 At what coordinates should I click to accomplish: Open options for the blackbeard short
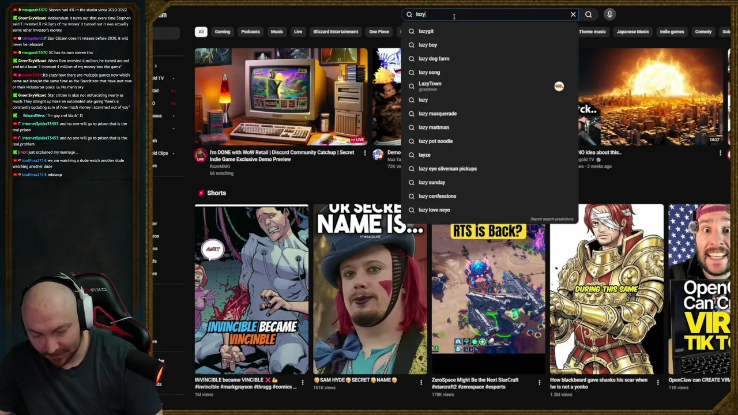(658, 382)
